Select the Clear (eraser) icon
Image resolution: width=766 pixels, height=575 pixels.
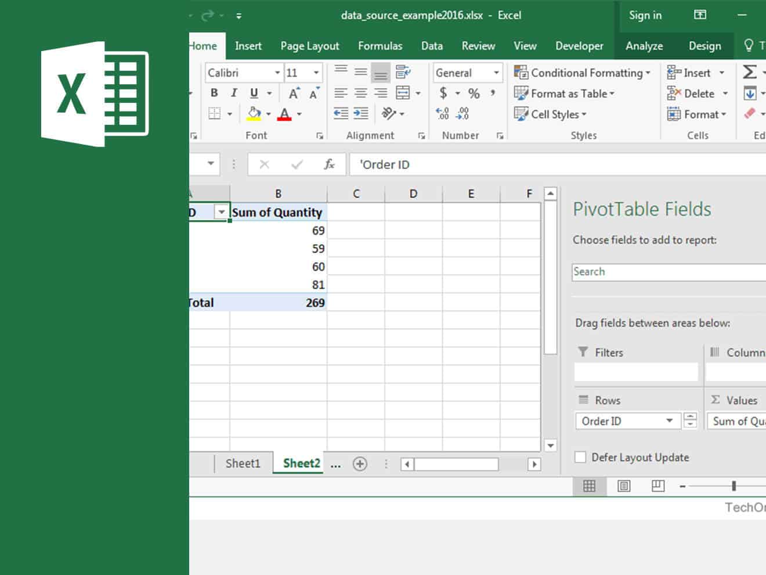click(x=750, y=114)
